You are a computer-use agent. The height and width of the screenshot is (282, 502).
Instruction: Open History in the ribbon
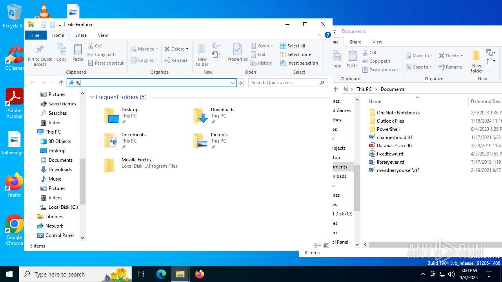coord(261,63)
